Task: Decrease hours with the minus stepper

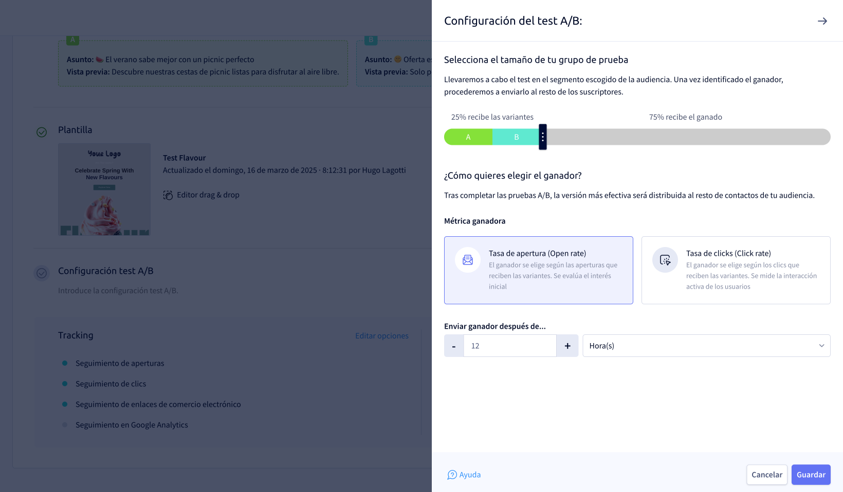Action: coord(453,346)
